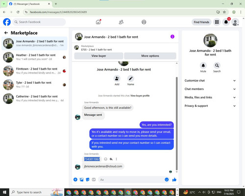Open the notifications bell in header
This screenshot has width=245, height=196.
pos(226,22)
